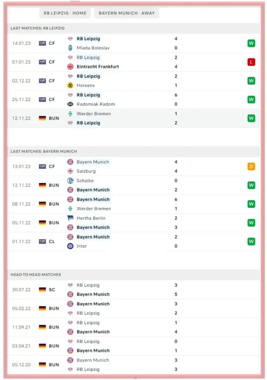Screen dimensions: 267x380
Task: Click the Inter club crest
Action: [x=70, y=246]
